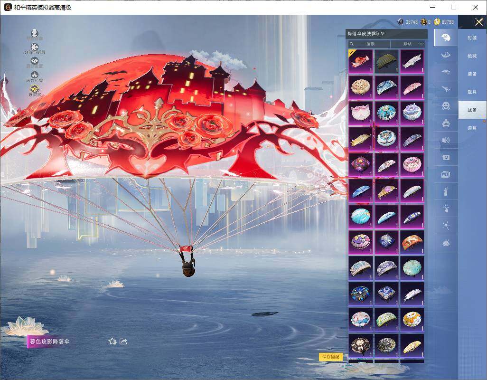This screenshot has width=487, height=380.
Task: Open the picture album category icon
Action: pos(446,174)
